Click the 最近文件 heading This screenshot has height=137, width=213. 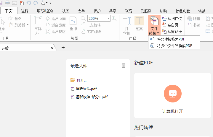pyautogui.click(x=79, y=66)
